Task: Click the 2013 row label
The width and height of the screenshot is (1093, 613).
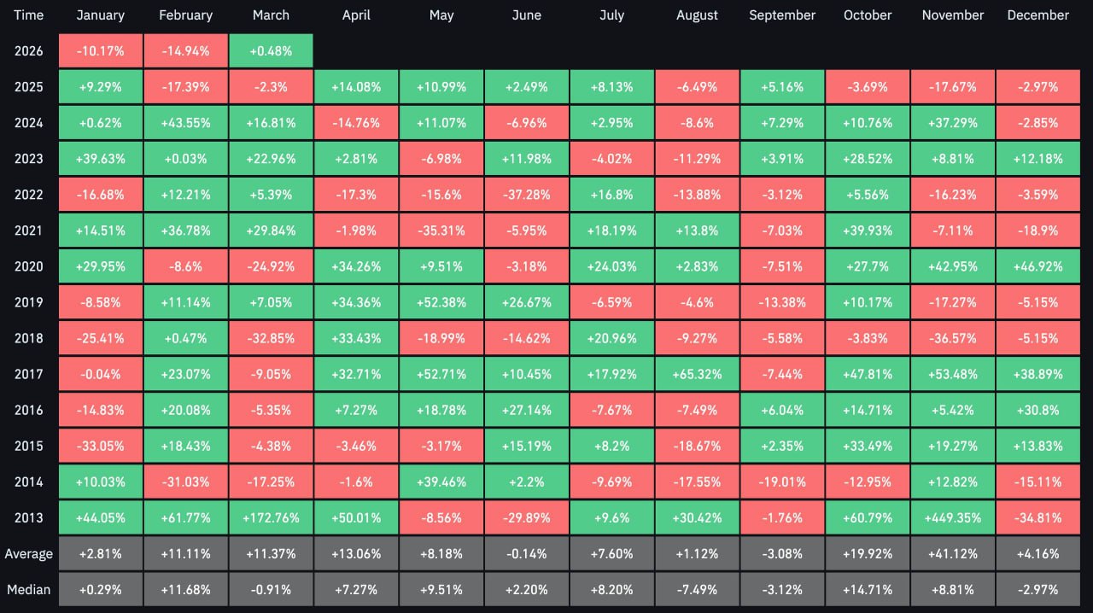Action: (x=28, y=517)
